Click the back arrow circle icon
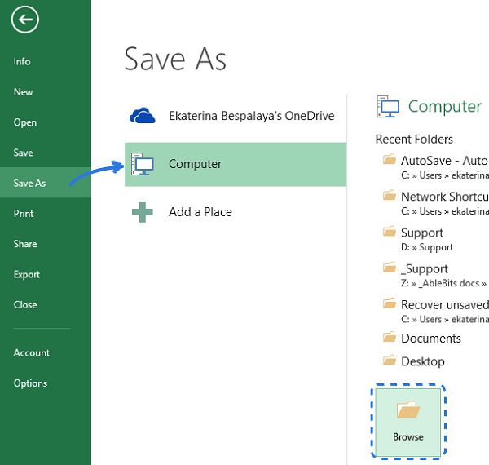 25,21
